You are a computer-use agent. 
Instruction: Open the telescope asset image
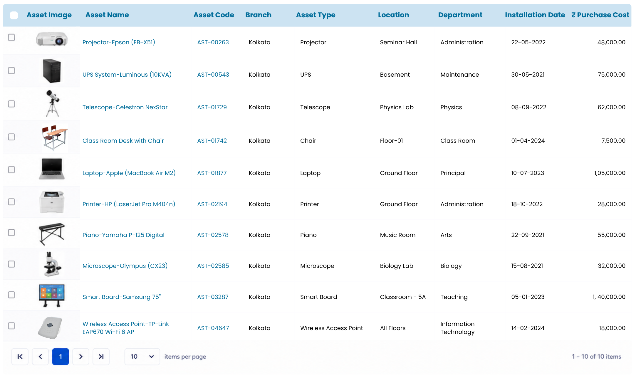coord(53,103)
